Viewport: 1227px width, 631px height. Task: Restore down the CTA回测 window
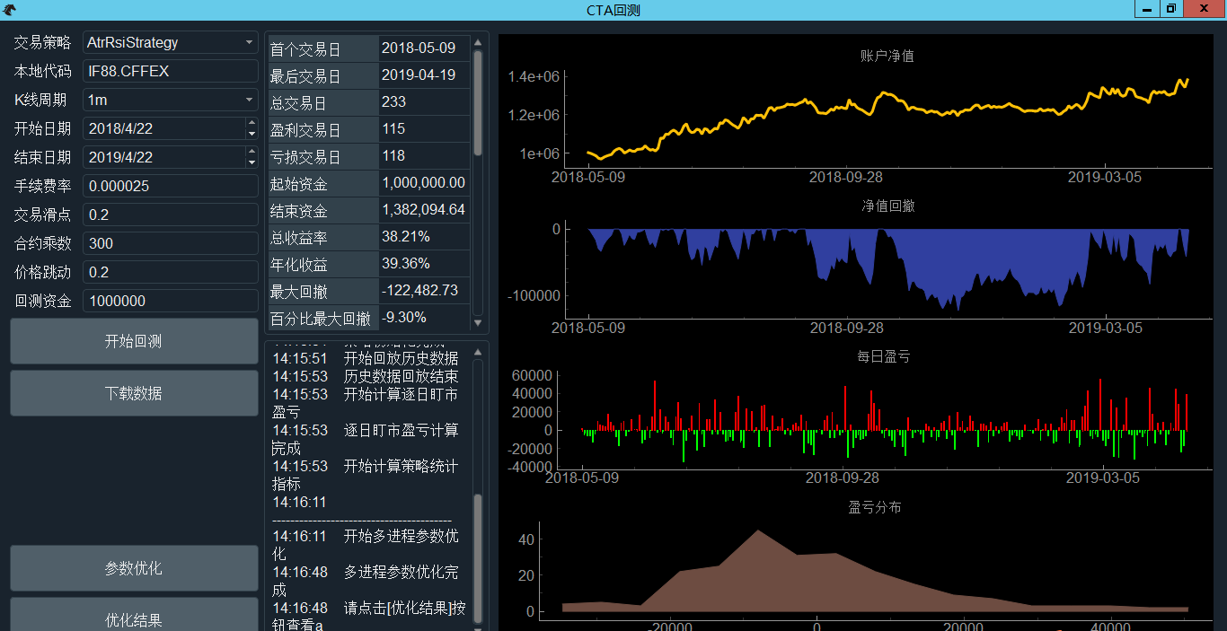(1171, 9)
